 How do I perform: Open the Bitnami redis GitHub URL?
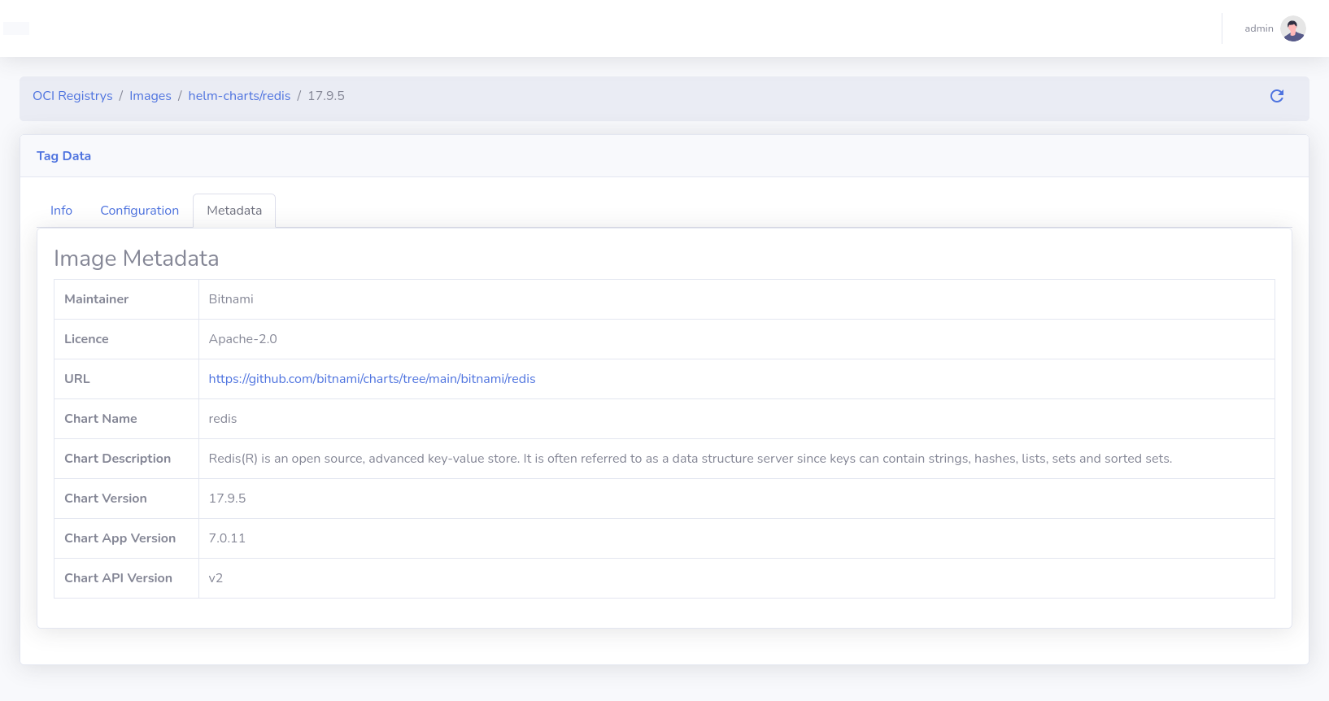point(372,379)
